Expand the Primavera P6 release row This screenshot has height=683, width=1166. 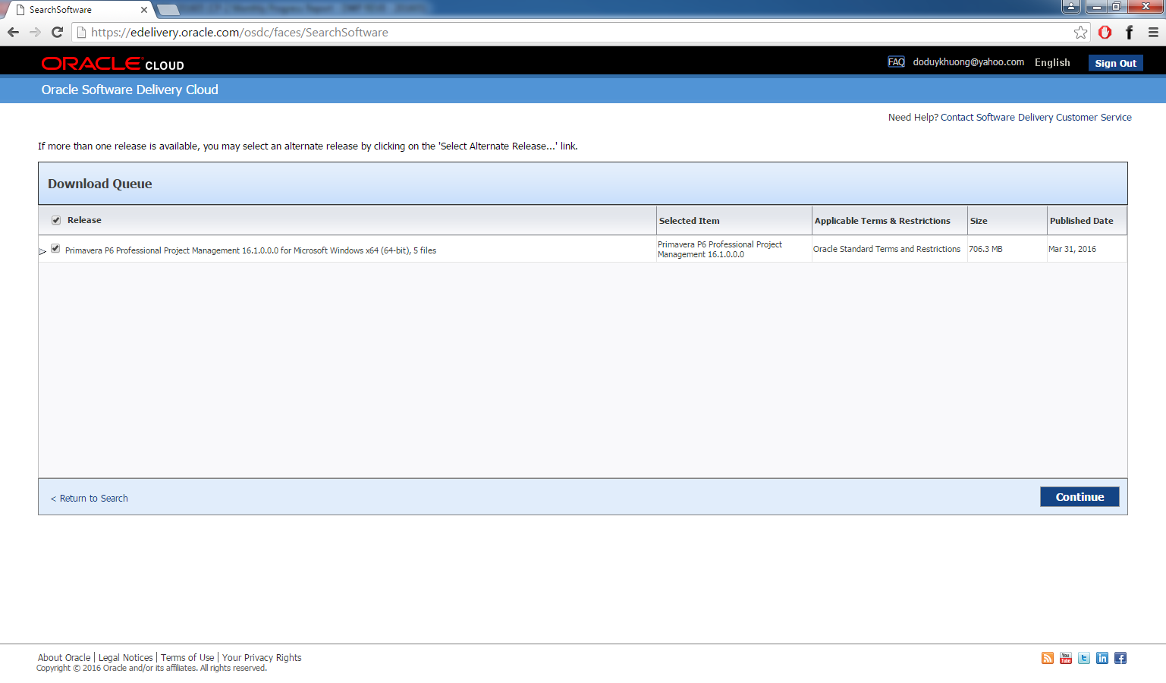[x=43, y=251]
